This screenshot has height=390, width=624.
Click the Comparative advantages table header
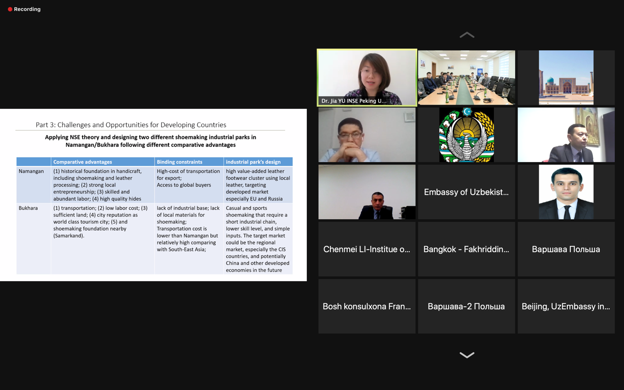(82, 162)
